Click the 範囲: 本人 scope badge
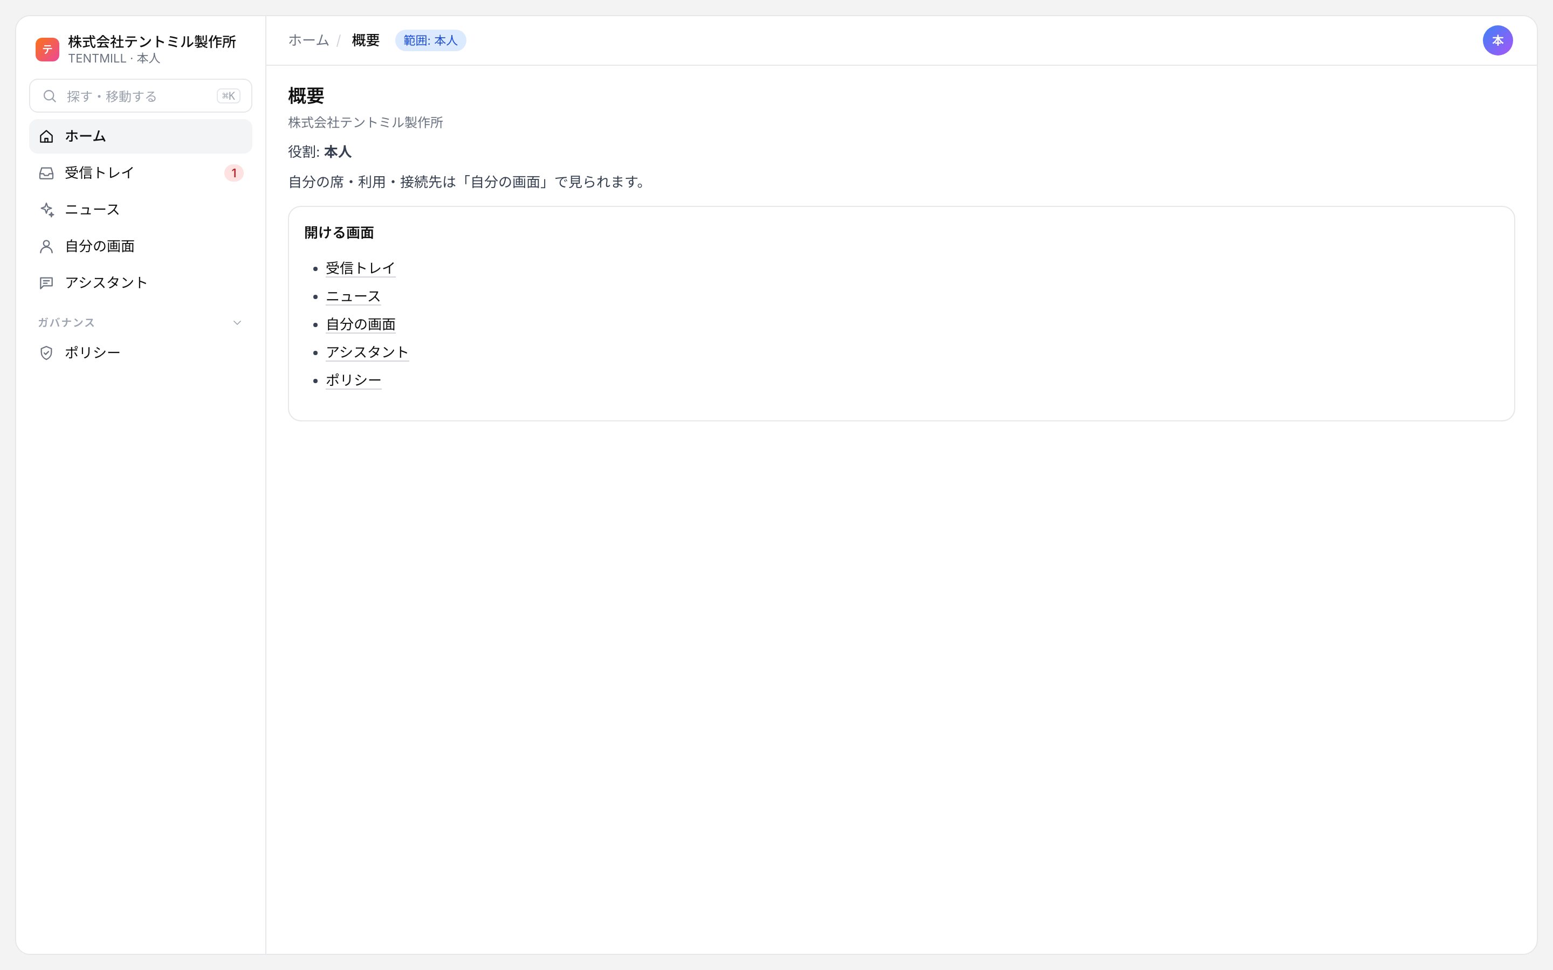Image resolution: width=1553 pixels, height=970 pixels. (431, 40)
